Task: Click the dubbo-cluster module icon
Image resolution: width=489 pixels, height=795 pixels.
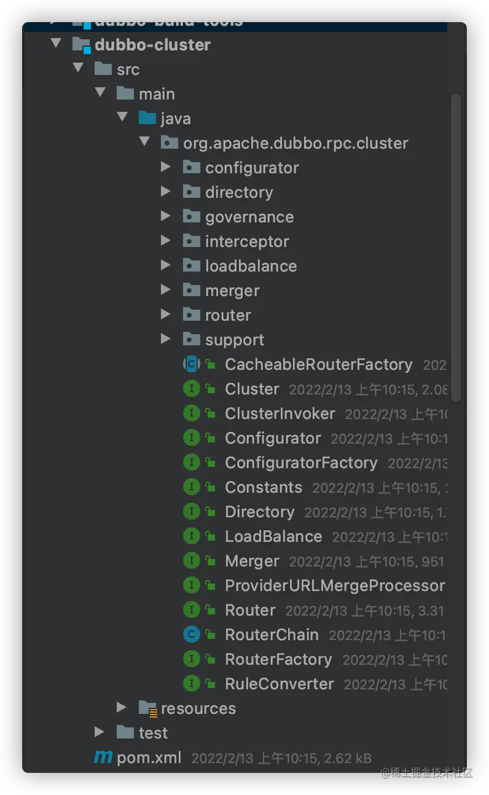Action: pos(82,45)
